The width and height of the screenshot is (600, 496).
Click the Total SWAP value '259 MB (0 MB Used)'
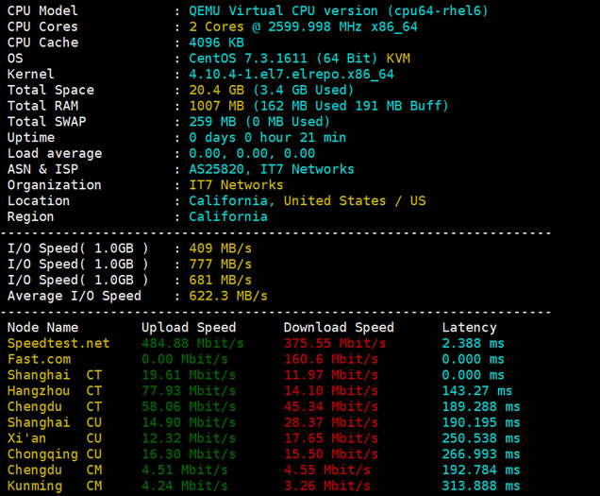coord(259,122)
